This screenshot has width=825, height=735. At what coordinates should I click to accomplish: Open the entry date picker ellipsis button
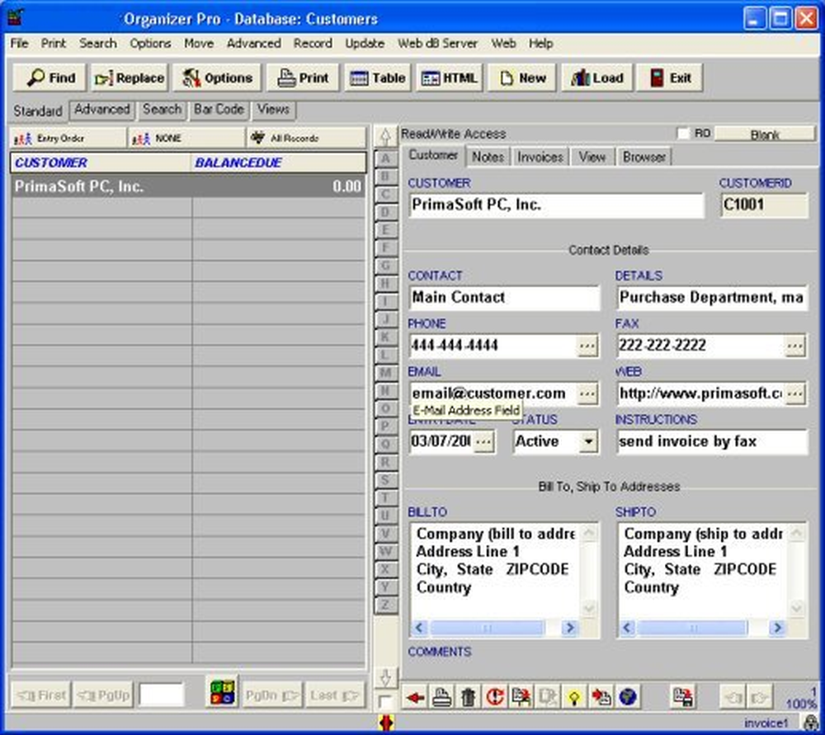(x=483, y=441)
